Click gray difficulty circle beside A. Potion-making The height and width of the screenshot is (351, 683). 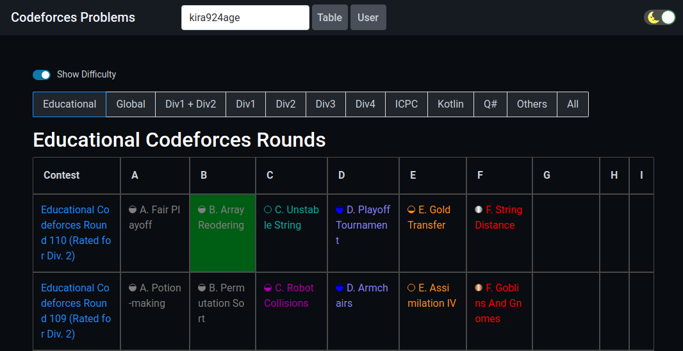coord(133,288)
